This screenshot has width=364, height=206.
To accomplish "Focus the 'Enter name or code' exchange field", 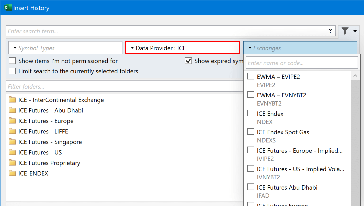I will click(302, 63).
